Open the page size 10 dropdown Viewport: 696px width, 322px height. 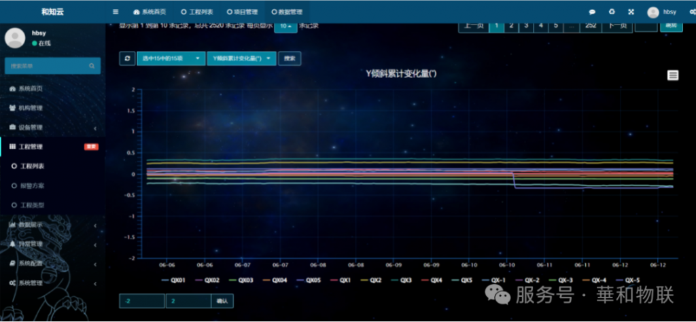coord(286,26)
